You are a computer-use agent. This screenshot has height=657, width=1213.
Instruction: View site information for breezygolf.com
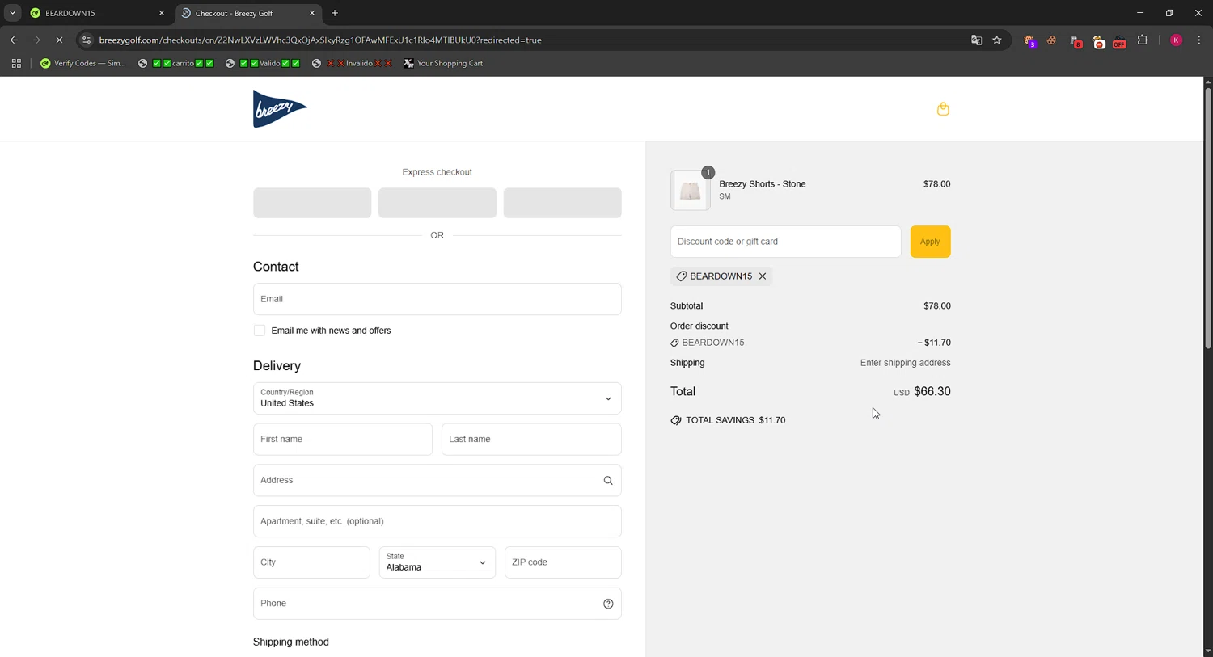pos(87,40)
